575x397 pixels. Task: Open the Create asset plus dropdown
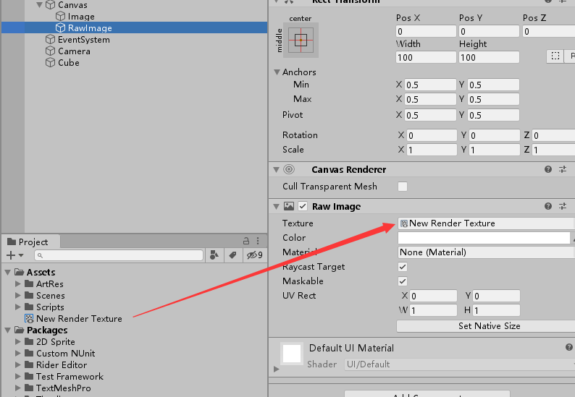(14, 255)
